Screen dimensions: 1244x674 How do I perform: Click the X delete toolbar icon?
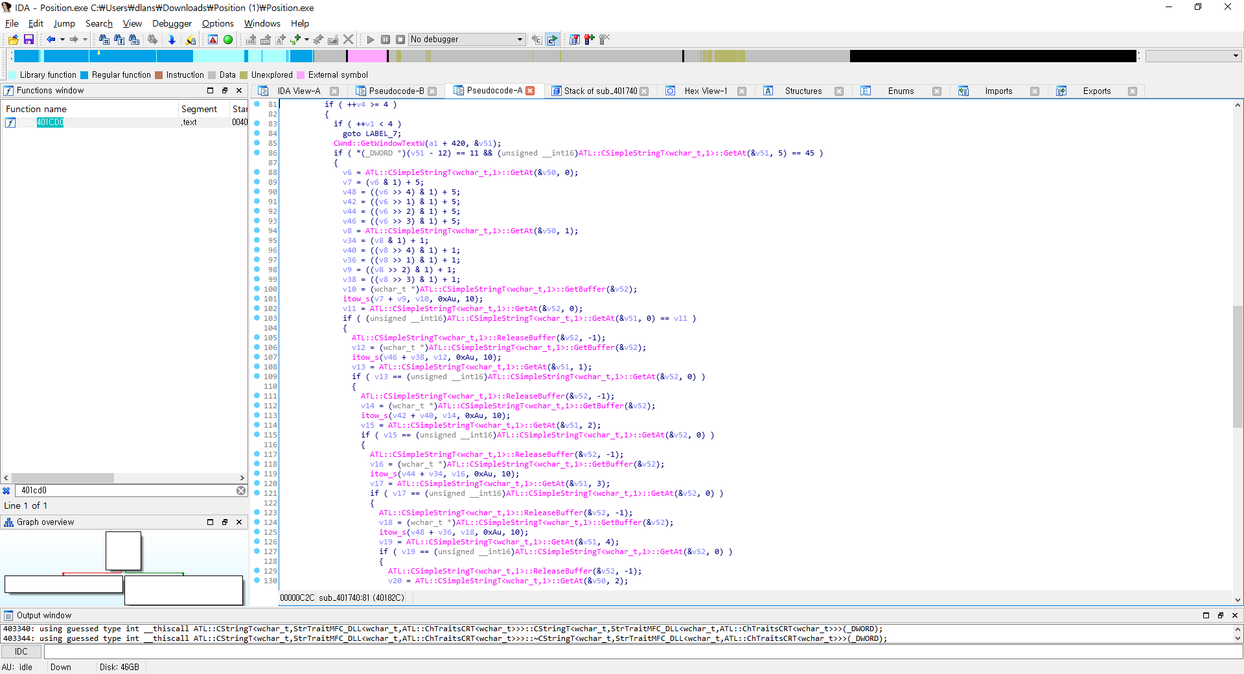pyautogui.click(x=348, y=40)
